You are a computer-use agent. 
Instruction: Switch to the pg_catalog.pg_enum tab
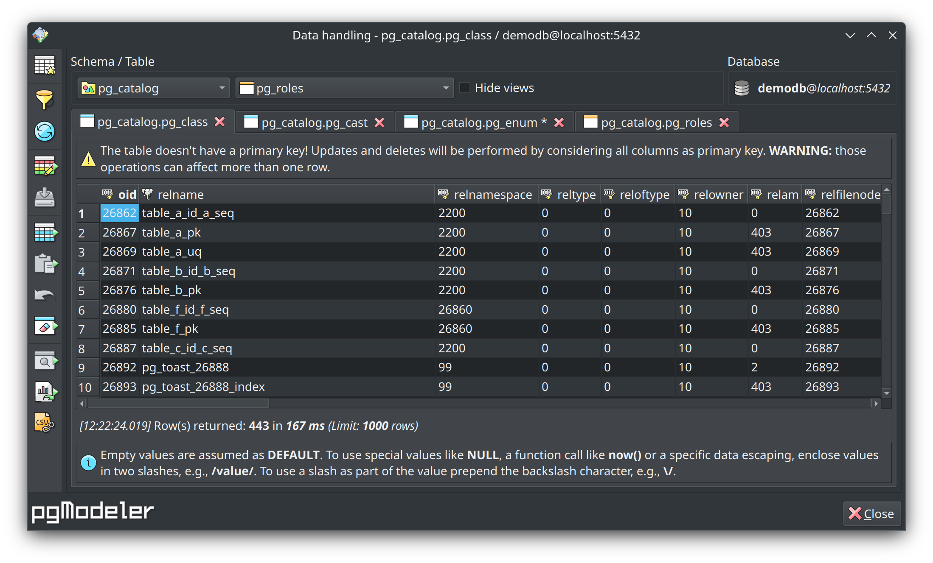pos(479,122)
